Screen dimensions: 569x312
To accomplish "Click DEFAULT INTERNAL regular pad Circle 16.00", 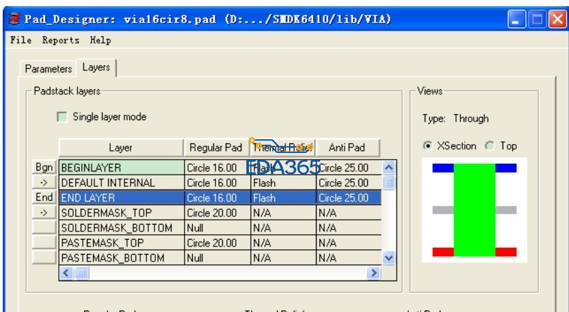I will click(217, 183).
